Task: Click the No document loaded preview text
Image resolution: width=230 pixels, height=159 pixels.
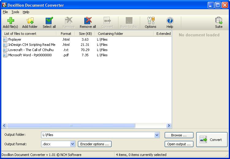Action: click(x=199, y=35)
